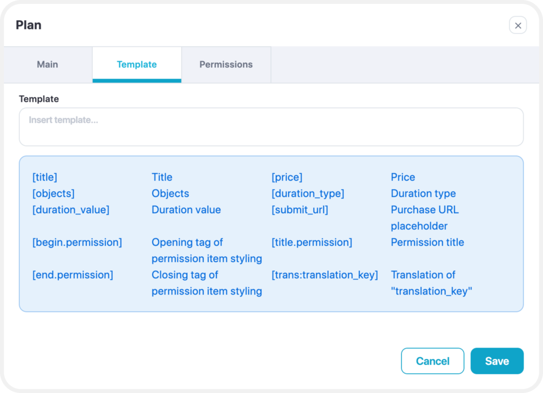Insert the [duration_type] placeholder
The image size is (543, 393).
click(x=308, y=193)
